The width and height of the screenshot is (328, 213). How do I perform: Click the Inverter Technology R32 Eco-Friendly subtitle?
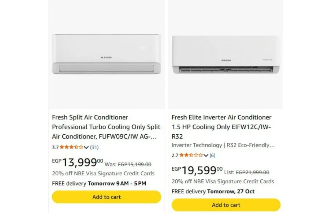pyautogui.click(x=223, y=145)
